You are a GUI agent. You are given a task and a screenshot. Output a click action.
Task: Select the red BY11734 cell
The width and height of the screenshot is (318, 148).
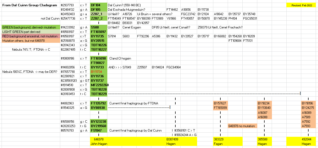tap(99, 72)
